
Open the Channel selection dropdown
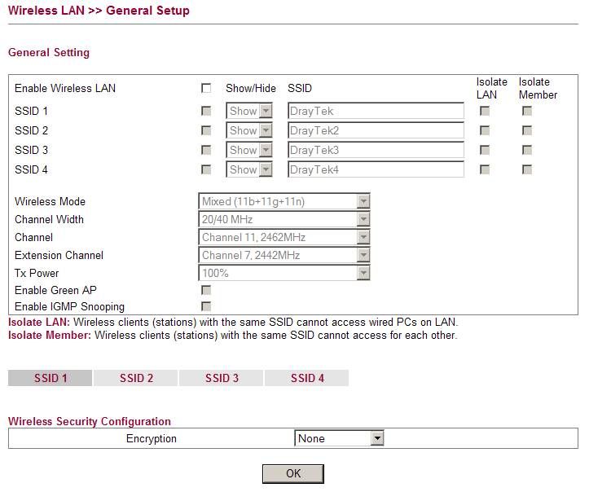pos(284,237)
